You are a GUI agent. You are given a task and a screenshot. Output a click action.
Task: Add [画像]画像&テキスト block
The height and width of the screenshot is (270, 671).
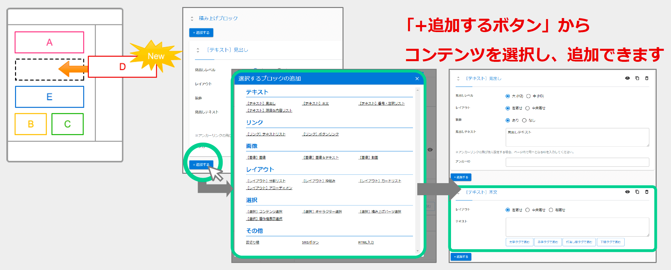coord(320,158)
